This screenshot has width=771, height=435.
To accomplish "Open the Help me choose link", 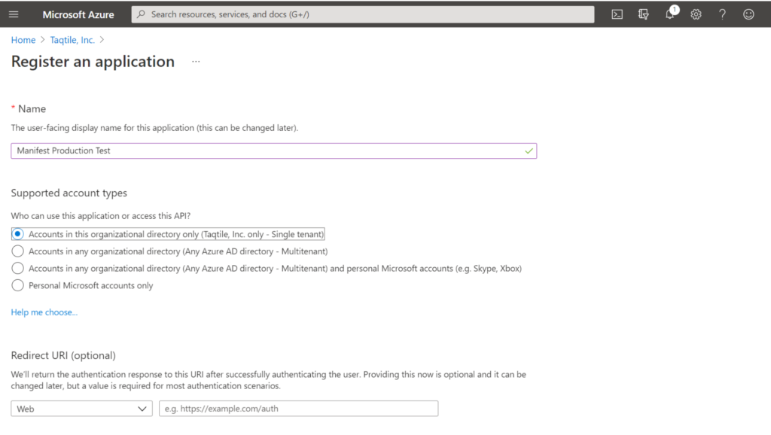I will click(44, 312).
